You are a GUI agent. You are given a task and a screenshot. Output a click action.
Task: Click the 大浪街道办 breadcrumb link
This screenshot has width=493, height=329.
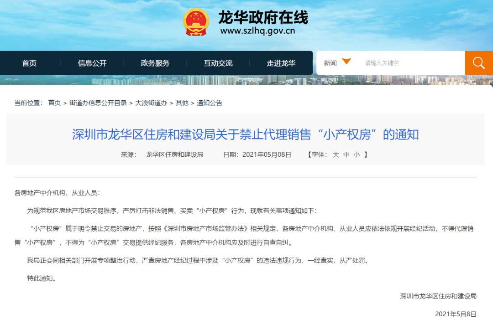(151, 103)
